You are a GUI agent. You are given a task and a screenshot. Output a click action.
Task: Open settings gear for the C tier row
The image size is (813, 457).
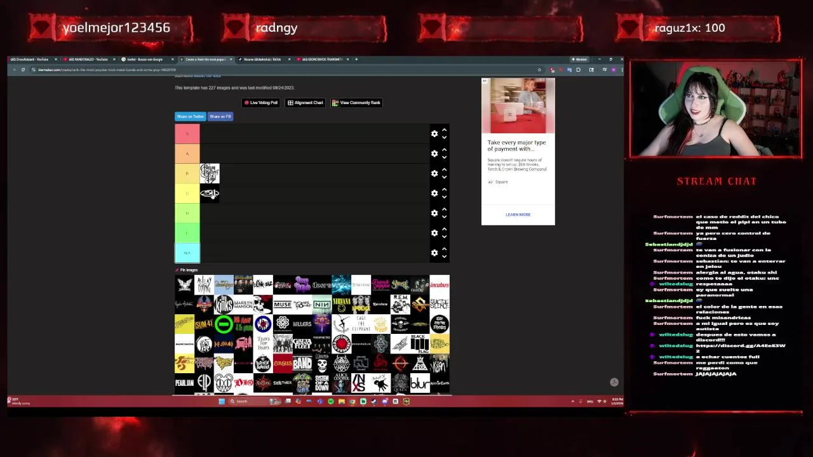(434, 193)
